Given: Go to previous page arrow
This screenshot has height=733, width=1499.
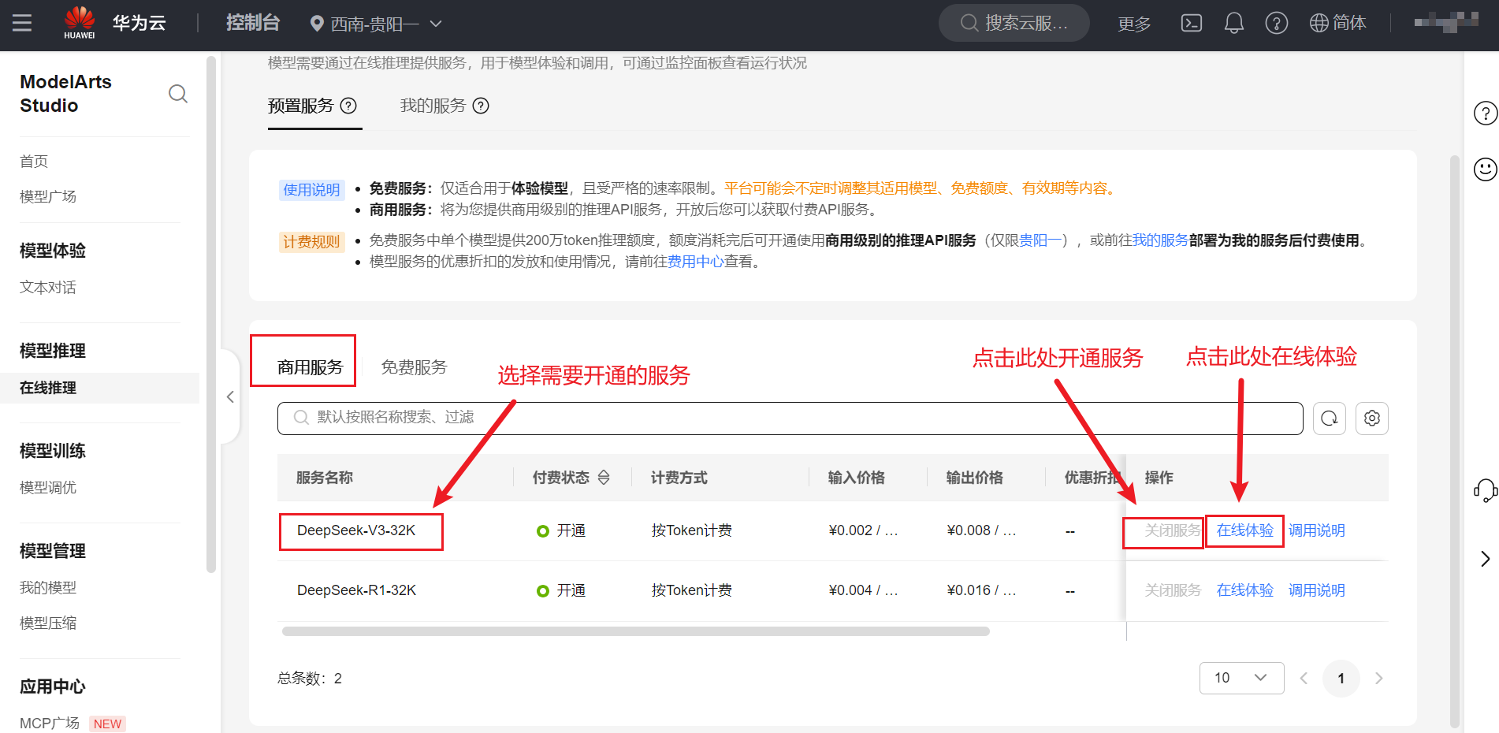Looking at the screenshot, I should tap(1304, 679).
